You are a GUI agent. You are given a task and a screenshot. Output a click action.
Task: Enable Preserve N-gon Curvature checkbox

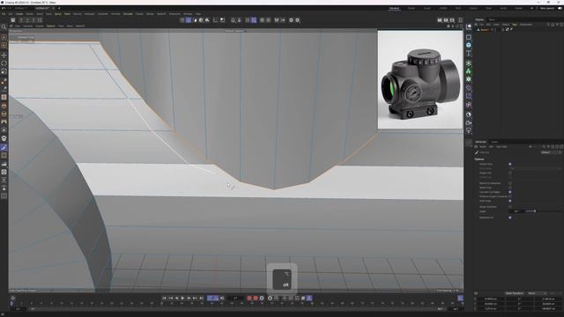510,196
